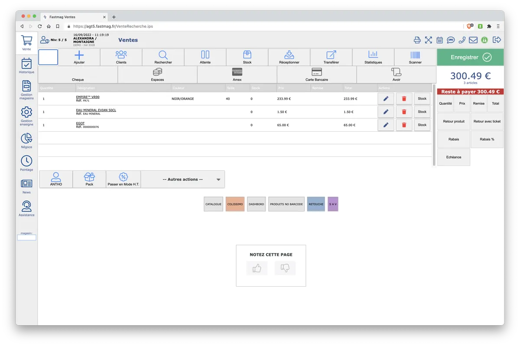Open the Vente cart section
520x346 pixels.
26,43
